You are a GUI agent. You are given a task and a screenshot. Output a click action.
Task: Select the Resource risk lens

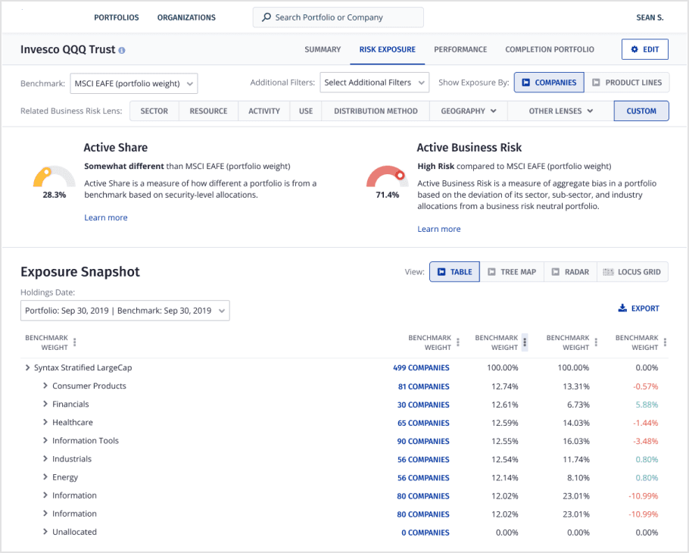tap(208, 111)
